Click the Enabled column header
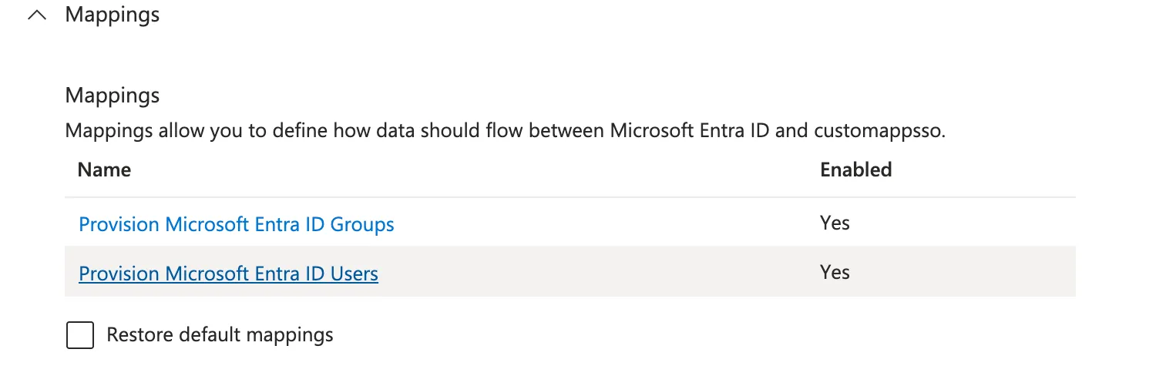This screenshot has width=1176, height=376. point(855,170)
